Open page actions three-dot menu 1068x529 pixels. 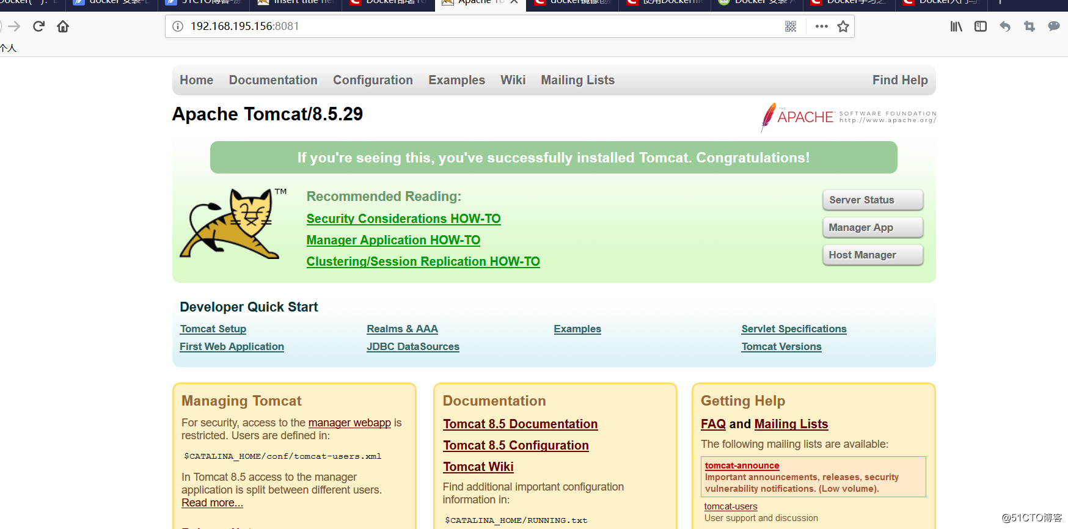[821, 26]
